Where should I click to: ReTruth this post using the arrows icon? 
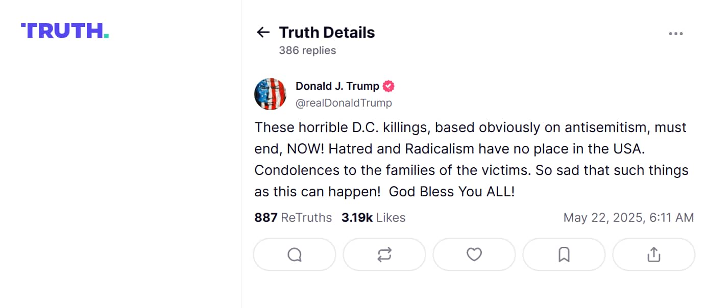tap(384, 254)
